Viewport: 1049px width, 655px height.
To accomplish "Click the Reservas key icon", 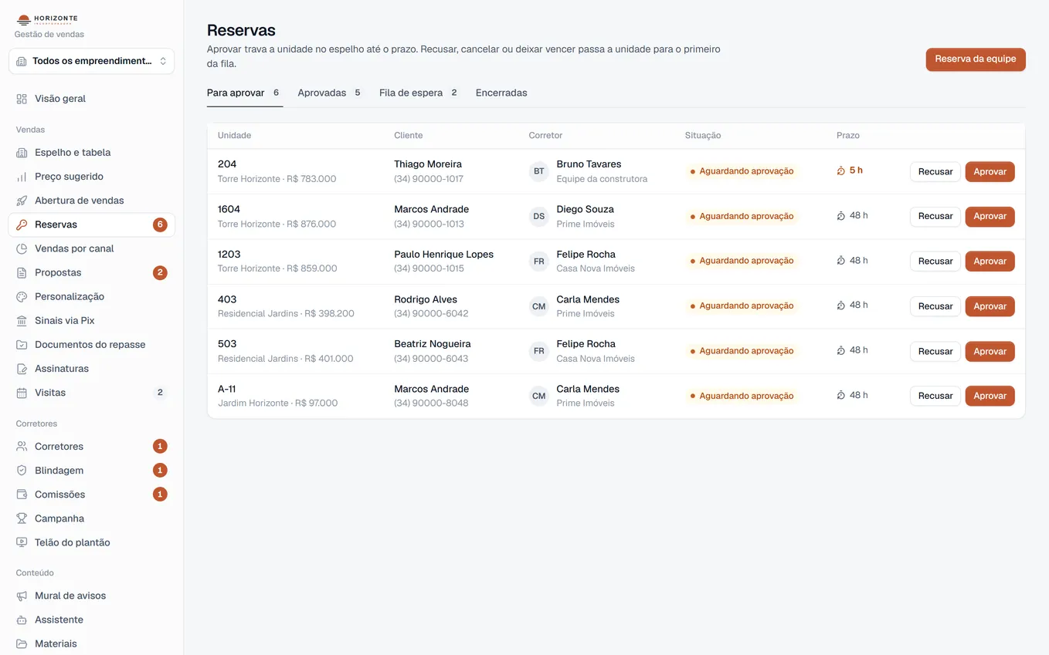I will point(22,225).
